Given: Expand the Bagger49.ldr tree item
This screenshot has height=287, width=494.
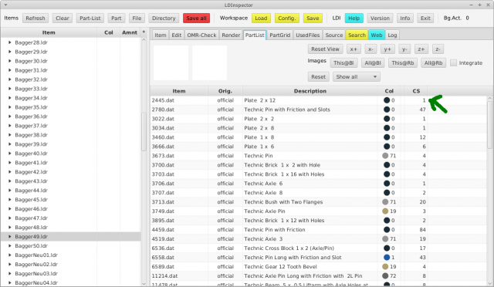Looking at the screenshot, I should click(9, 237).
